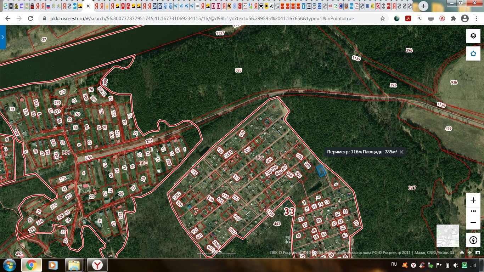The width and height of the screenshot is (484, 272).
Task: Click parcel label 167
Action: [x=62, y=92]
